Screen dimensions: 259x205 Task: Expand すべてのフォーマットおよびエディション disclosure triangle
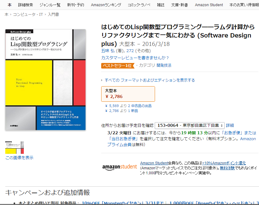coord(102,80)
